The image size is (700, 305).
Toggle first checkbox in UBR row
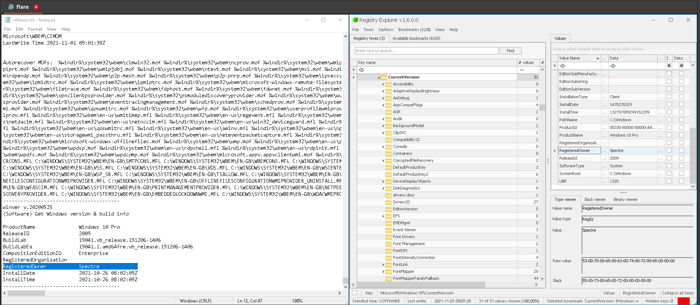point(669,181)
